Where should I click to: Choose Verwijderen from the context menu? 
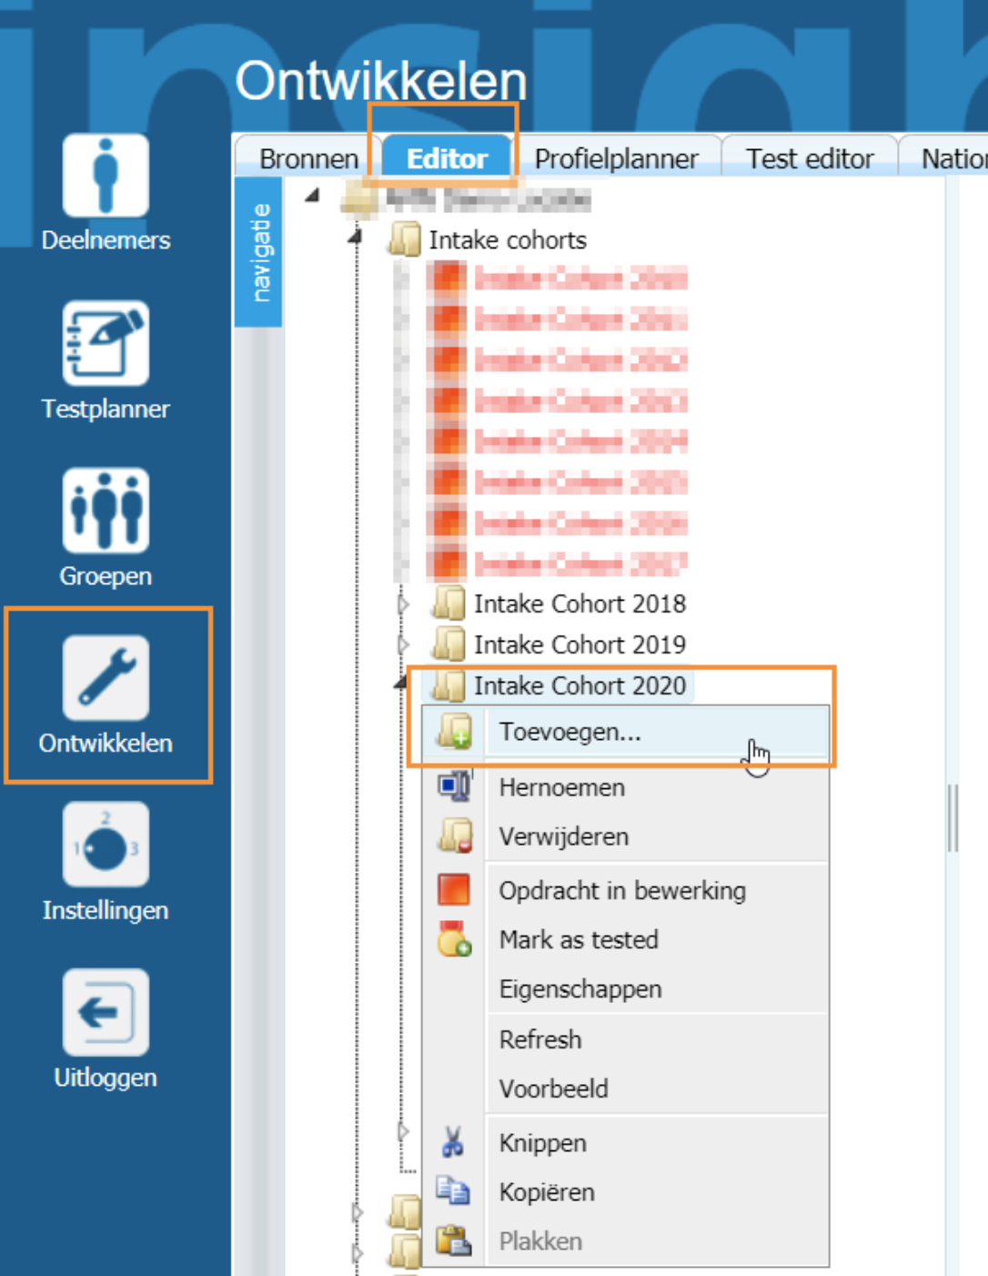563,836
